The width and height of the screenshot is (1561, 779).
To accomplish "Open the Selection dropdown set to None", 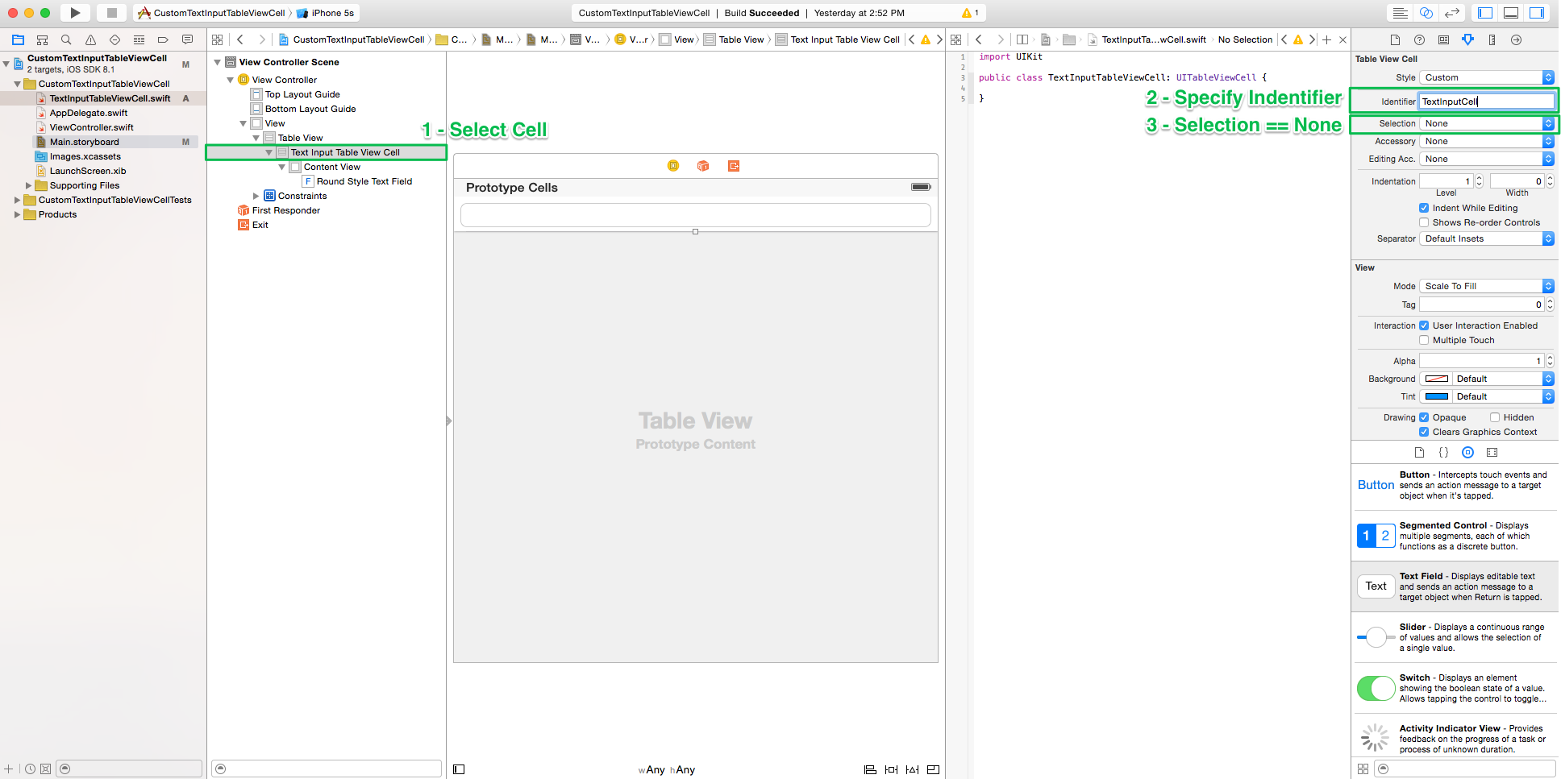I will 1485,123.
